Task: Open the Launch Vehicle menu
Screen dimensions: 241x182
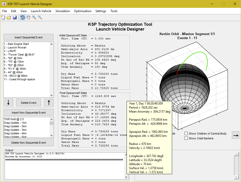Action: (x=41, y=11)
